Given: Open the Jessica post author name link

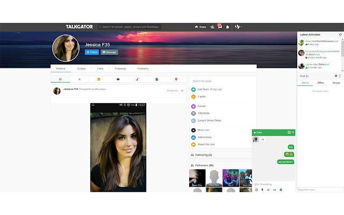Looking at the screenshot, I should [70, 89].
